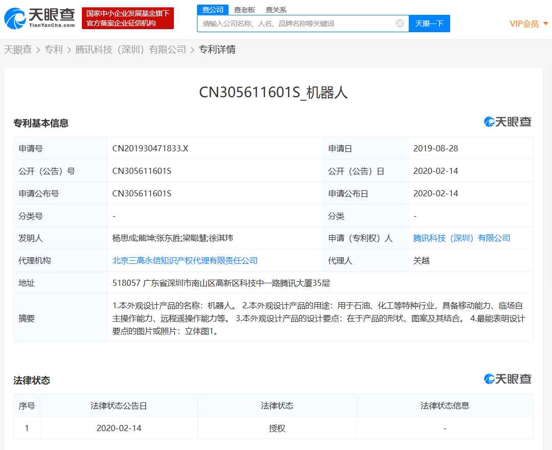Select inventors 杨思成;熊坤;张东胜;梁聪慧;徐淇玮
The width and height of the screenshot is (552, 450).
[172, 238]
